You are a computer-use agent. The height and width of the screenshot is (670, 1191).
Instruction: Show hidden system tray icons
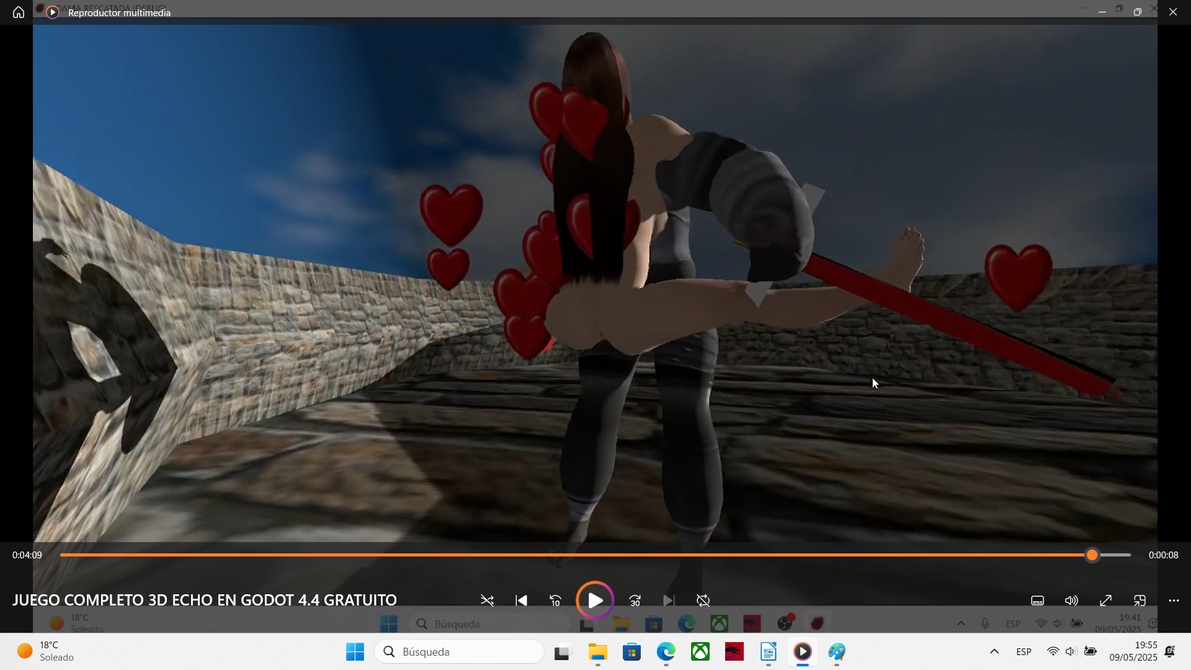(x=994, y=652)
